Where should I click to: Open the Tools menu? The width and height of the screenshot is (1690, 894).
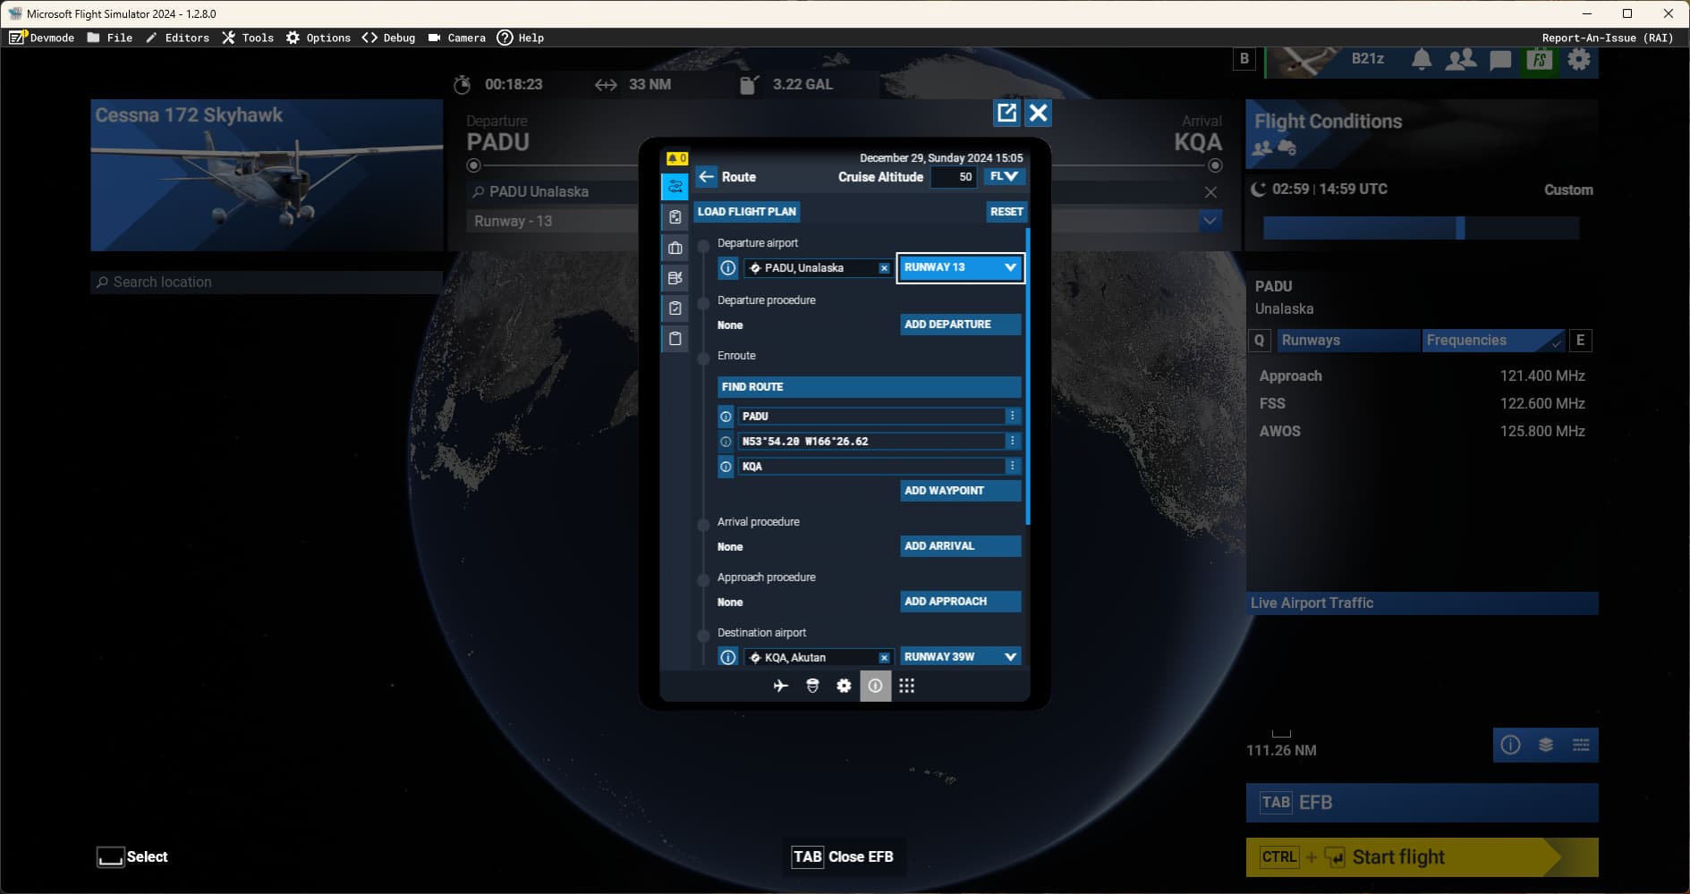(x=248, y=38)
